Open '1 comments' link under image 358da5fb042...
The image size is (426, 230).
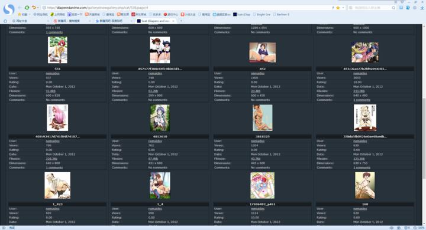click(x=362, y=167)
